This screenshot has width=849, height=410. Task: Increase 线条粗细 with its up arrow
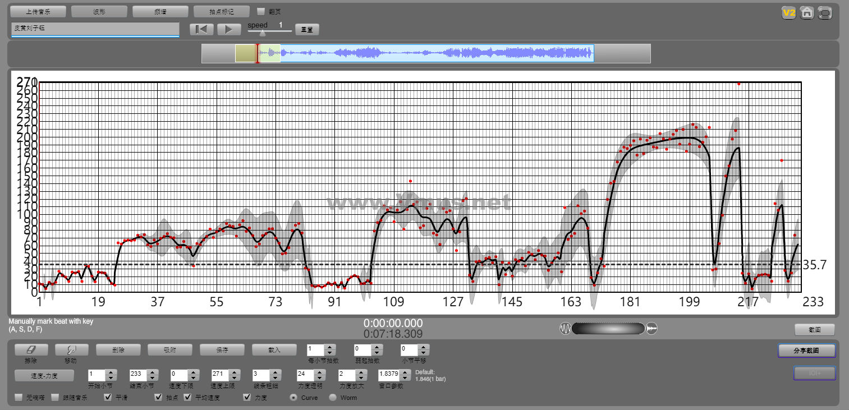coord(276,371)
